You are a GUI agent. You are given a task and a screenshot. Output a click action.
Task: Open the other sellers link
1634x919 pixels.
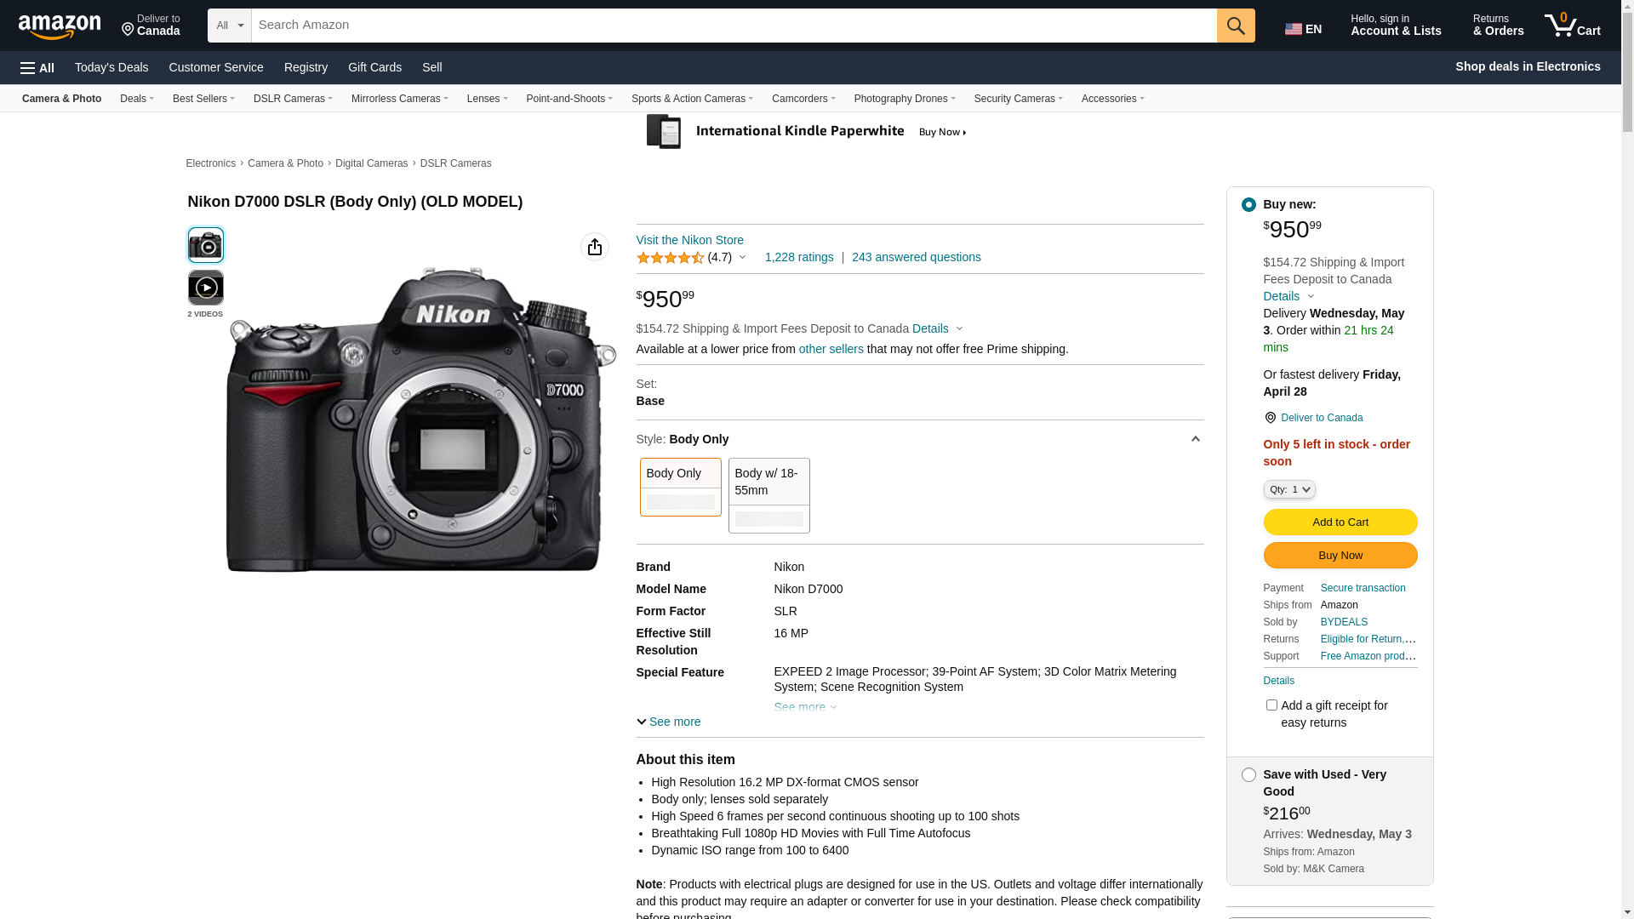(x=831, y=349)
